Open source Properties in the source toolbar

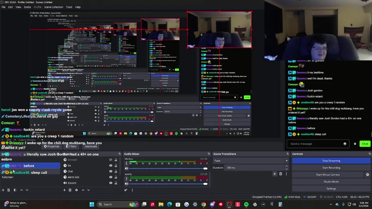pos(51,147)
